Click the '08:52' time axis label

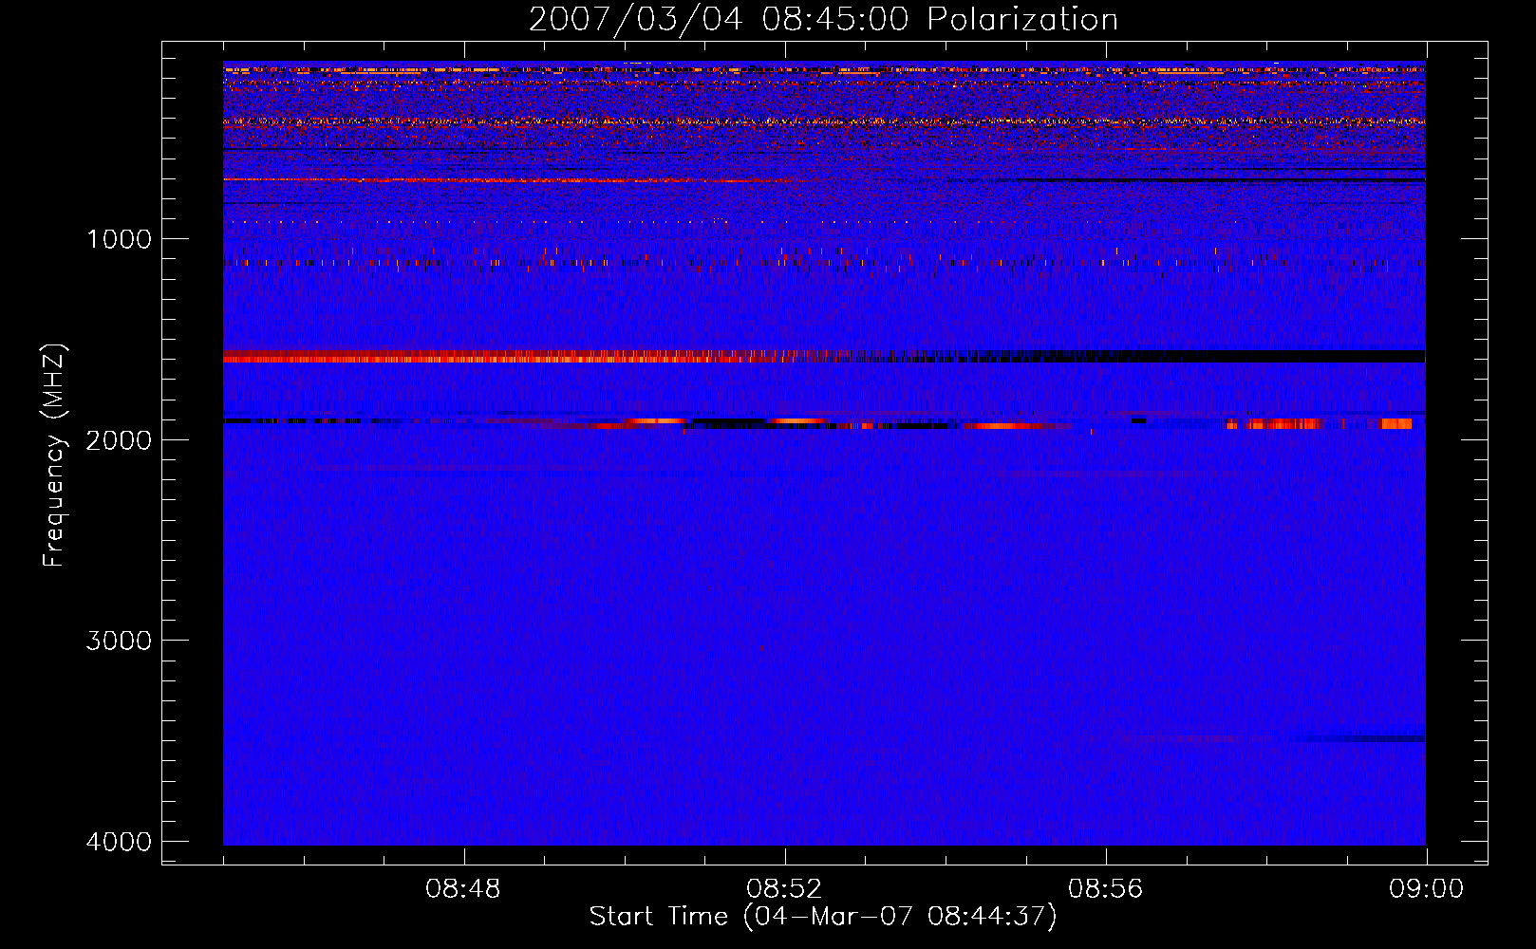click(x=784, y=889)
